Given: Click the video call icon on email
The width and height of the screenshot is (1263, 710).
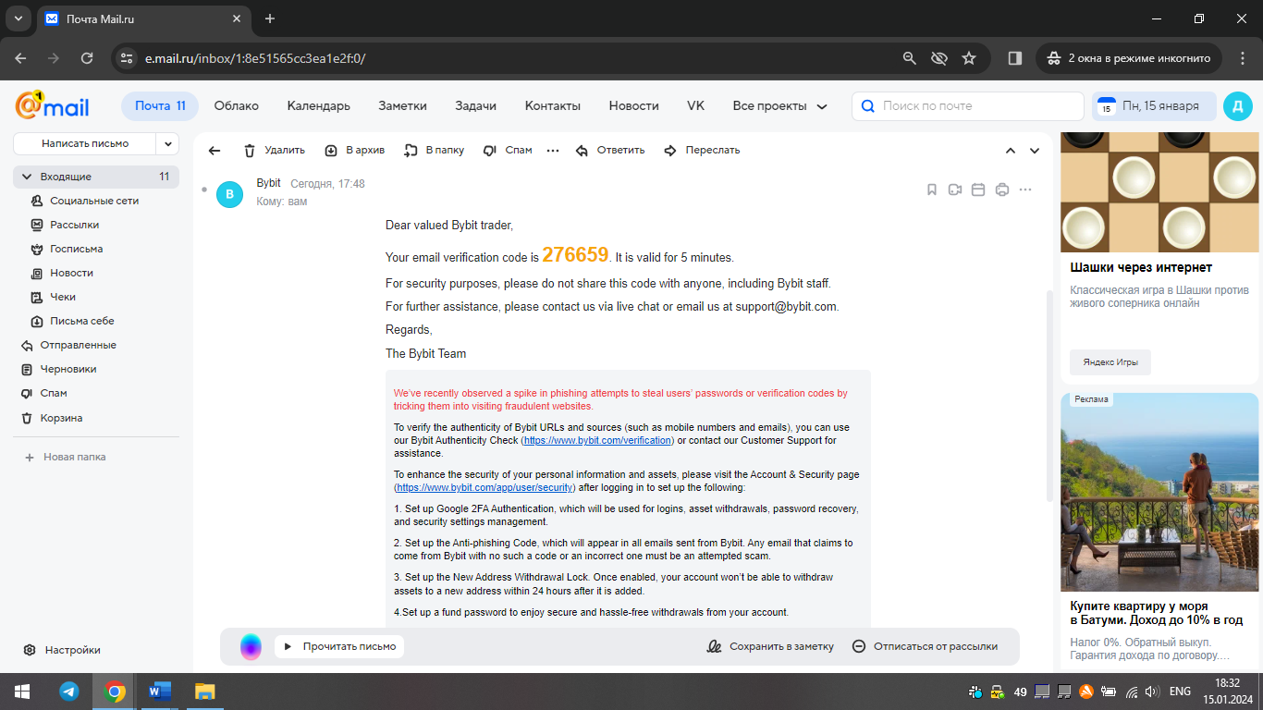Looking at the screenshot, I should coord(955,190).
